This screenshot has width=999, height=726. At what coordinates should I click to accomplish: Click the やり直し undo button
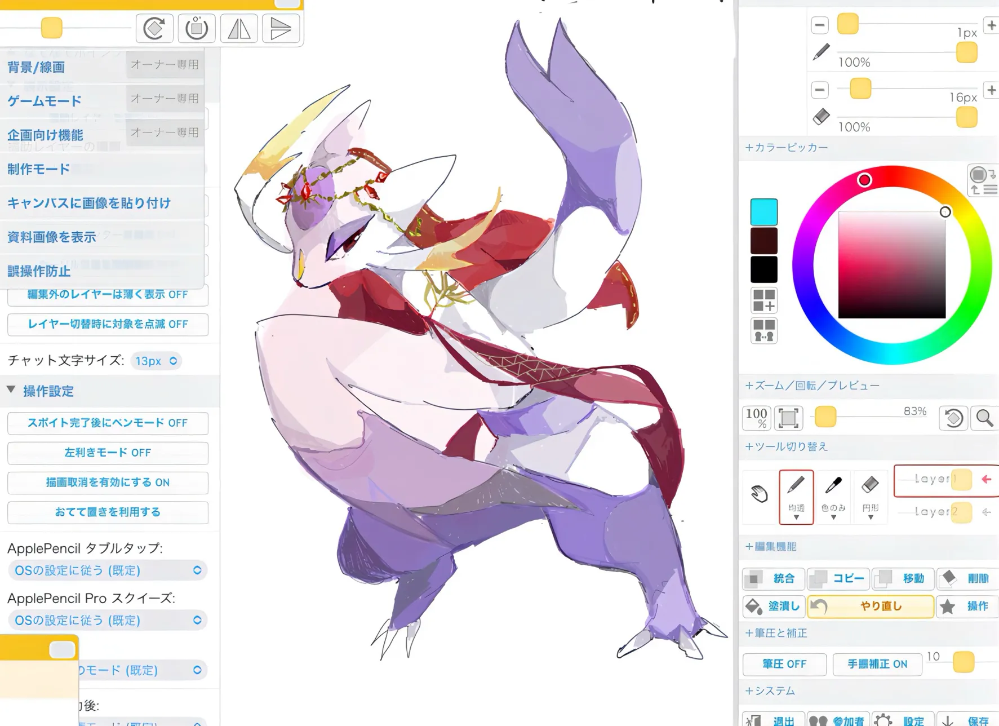[871, 607]
